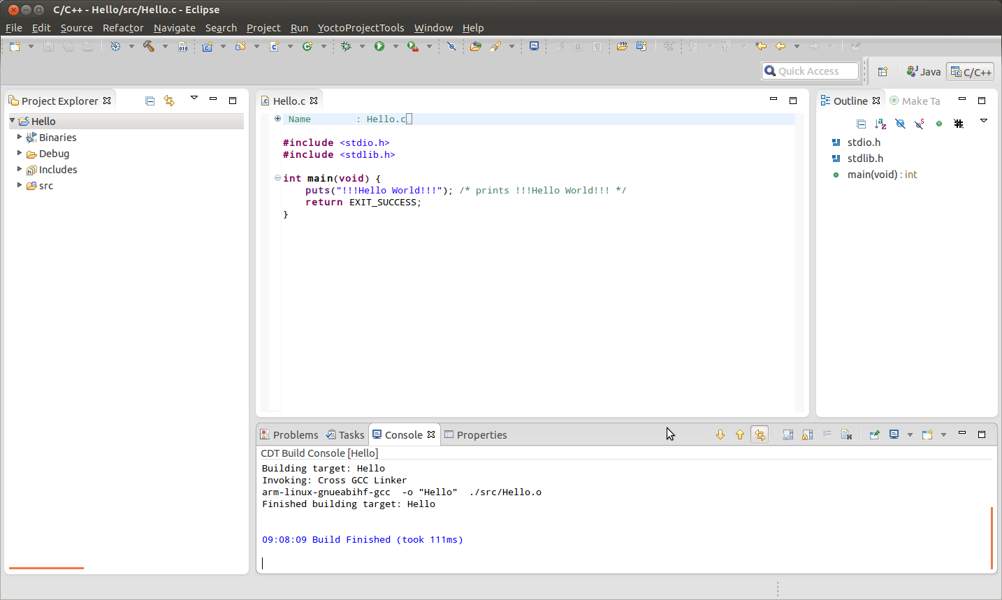Jump to Last Edit Location arrow

pos(761,46)
